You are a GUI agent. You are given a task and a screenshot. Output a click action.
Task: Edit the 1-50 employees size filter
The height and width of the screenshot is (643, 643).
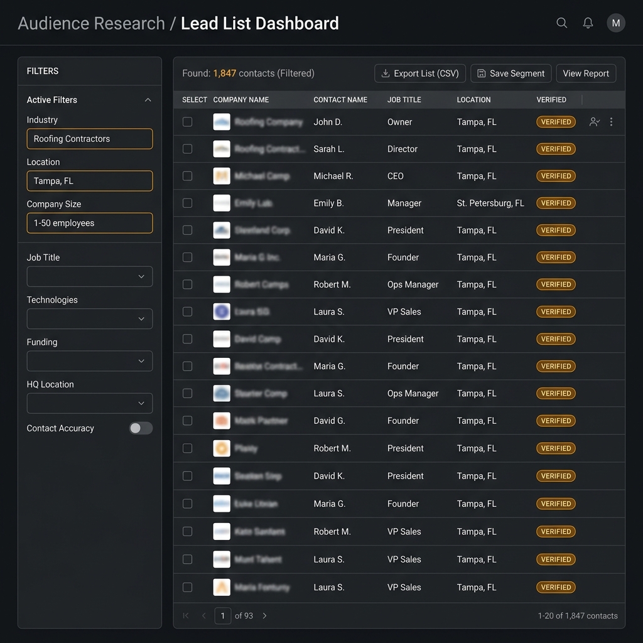tap(90, 223)
